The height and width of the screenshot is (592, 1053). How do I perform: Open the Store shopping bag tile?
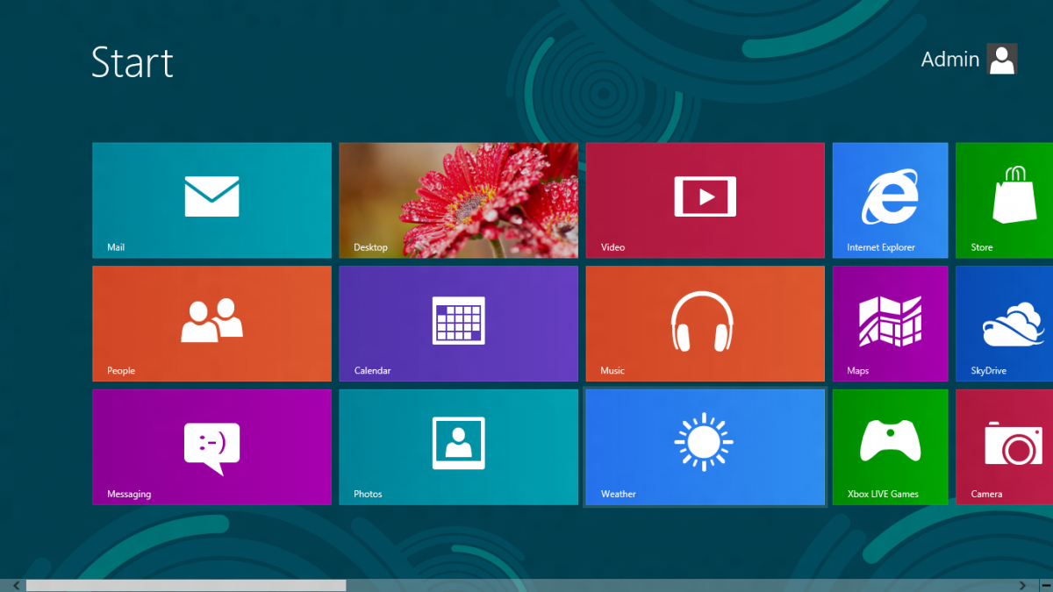pyautogui.click(x=1006, y=200)
